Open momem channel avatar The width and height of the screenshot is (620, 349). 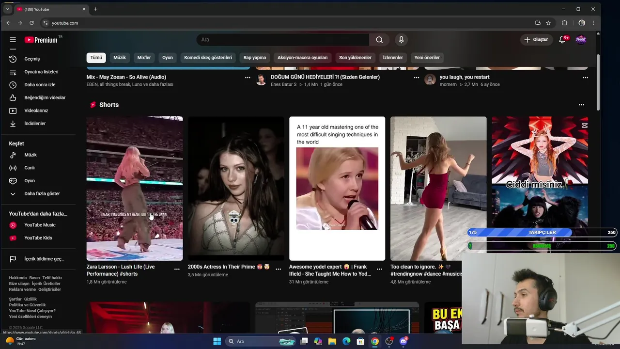pos(430,79)
